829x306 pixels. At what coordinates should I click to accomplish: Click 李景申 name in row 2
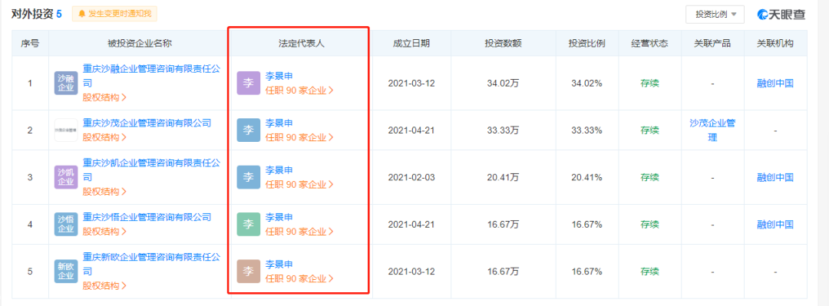pyautogui.click(x=279, y=123)
